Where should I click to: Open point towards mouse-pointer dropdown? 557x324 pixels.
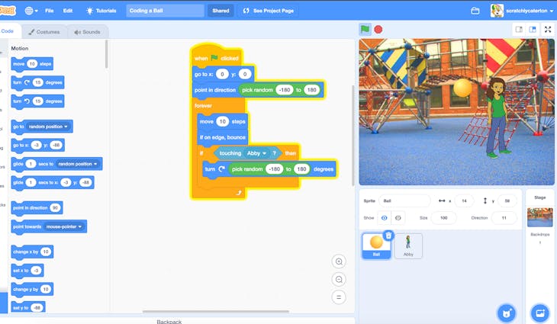(64, 226)
